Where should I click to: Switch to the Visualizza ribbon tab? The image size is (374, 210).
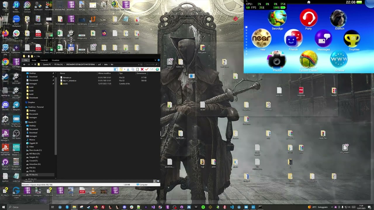pos(56,60)
